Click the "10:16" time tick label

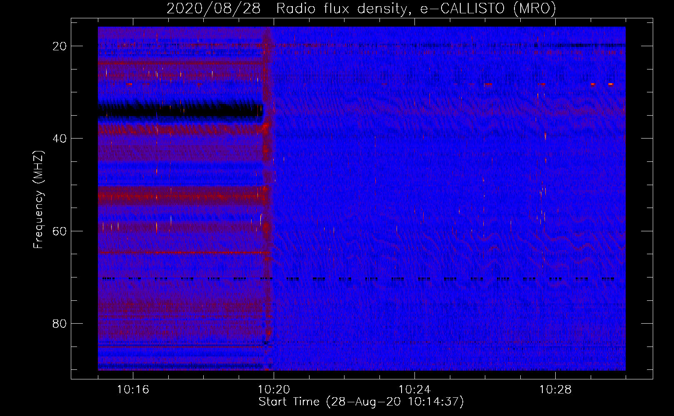click(x=133, y=390)
